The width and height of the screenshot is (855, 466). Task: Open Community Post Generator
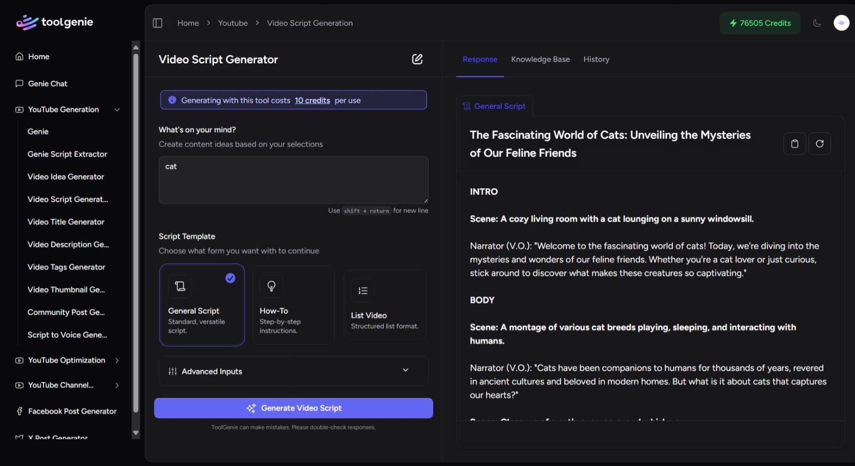tap(66, 312)
